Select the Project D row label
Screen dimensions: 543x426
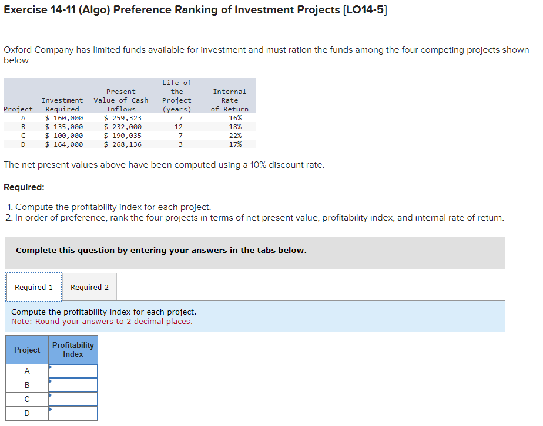coord(26,413)
